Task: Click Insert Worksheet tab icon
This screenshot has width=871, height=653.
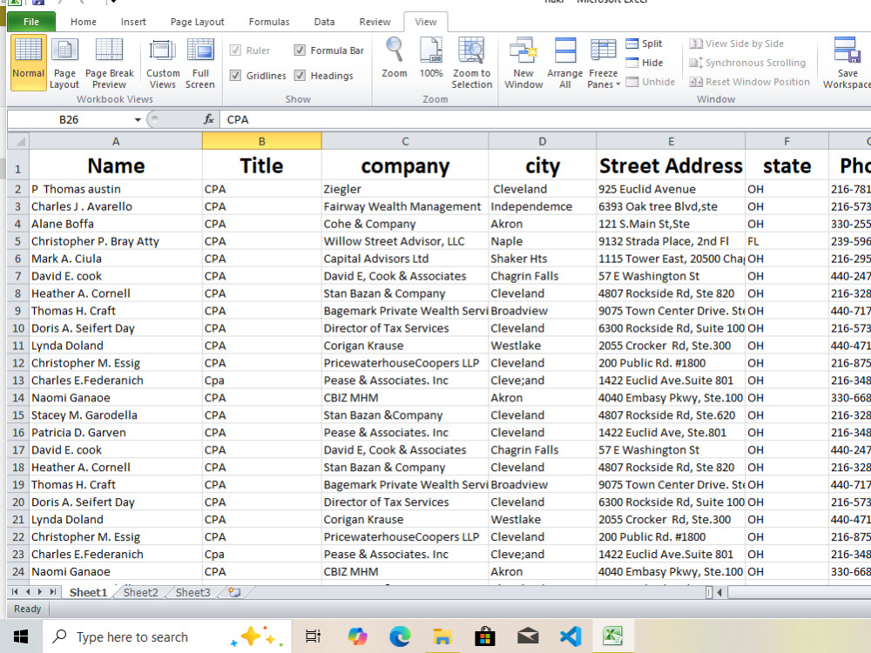Action: click(x=234, y=592)
